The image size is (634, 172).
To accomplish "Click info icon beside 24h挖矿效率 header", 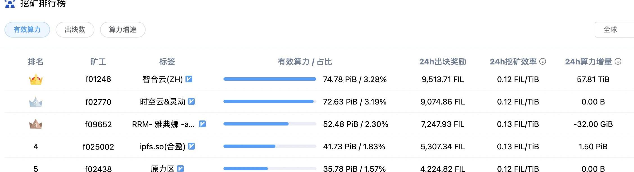I will point(543,61).
